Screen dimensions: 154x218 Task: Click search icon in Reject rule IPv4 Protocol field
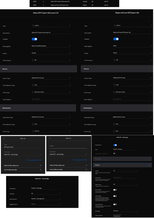[114, 60]
